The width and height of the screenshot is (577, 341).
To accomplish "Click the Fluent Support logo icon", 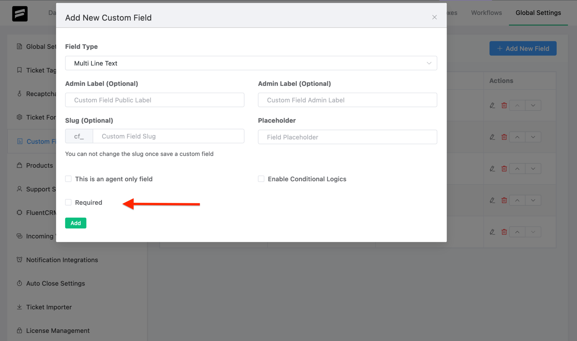I will 19,14.
